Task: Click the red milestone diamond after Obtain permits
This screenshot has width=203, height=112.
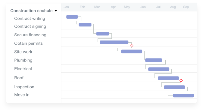Action: [132, 46]
